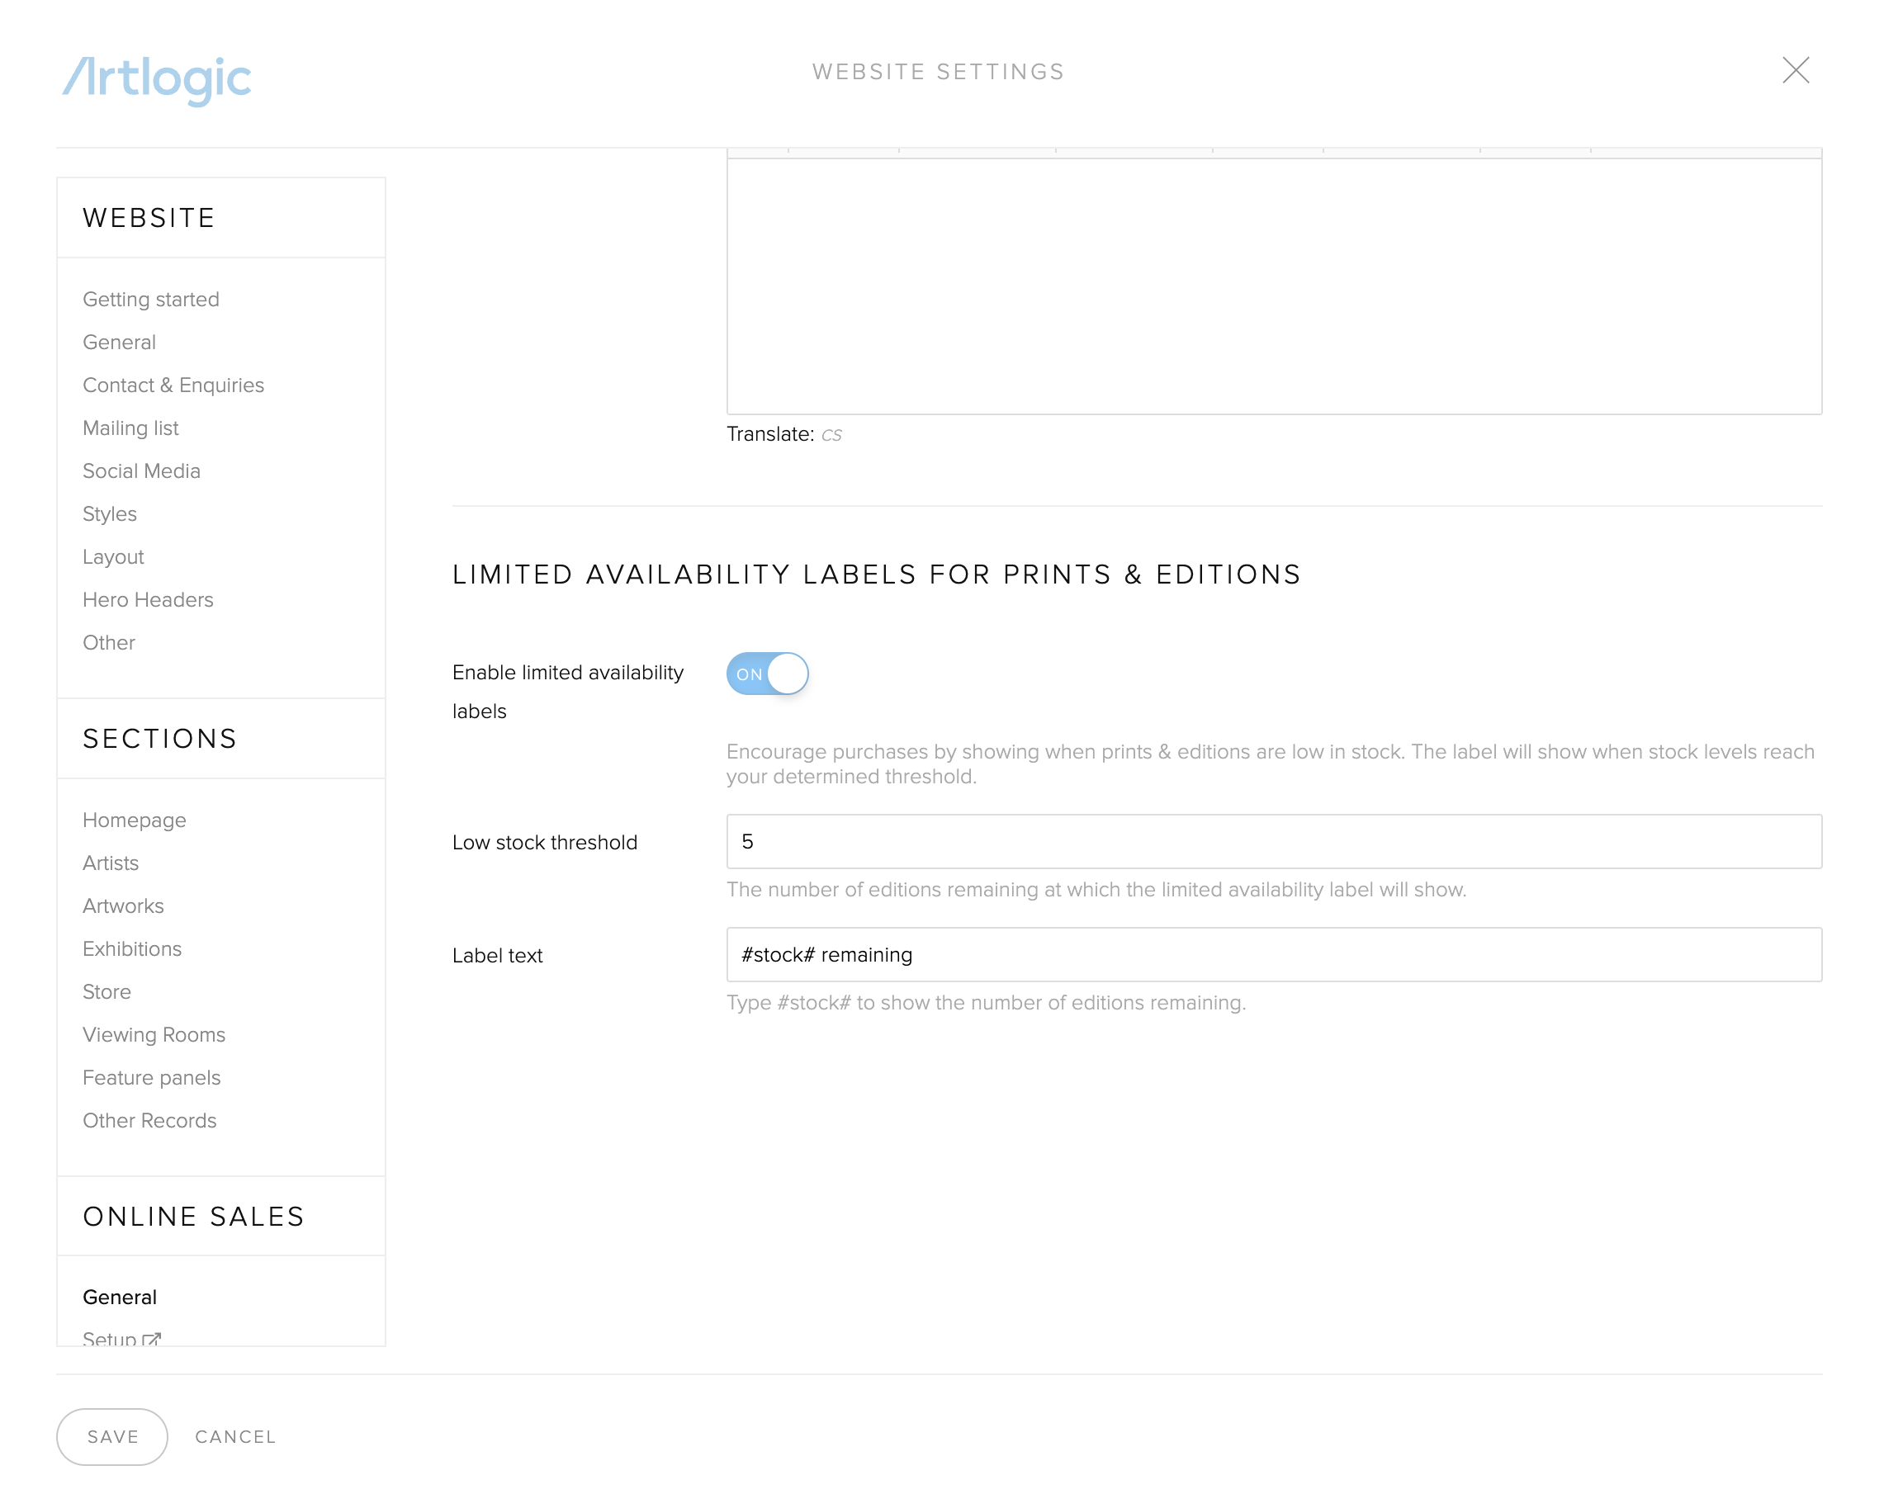This screenshot has width=1884, height=1494.
Task: Click the cs translate link
Action: click(x=831, y=434)
